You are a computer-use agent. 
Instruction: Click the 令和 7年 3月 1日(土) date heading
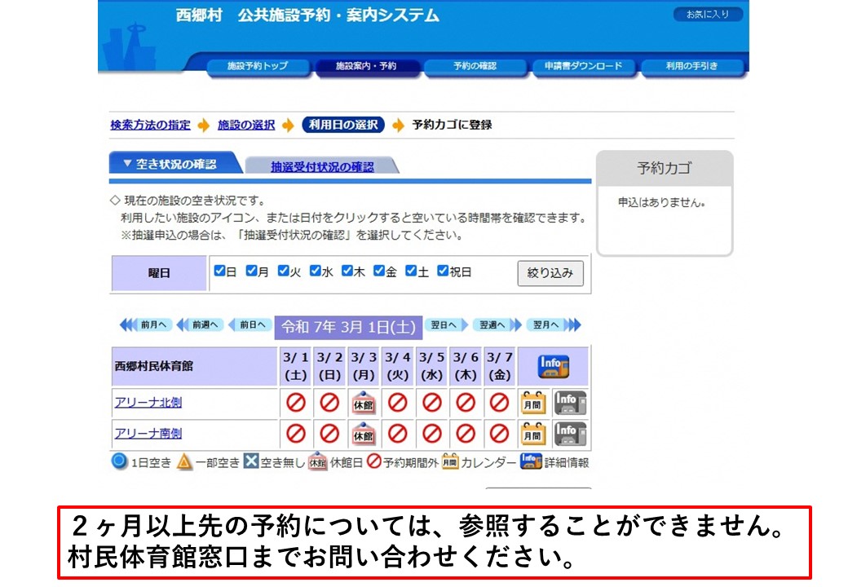[348, 327]
